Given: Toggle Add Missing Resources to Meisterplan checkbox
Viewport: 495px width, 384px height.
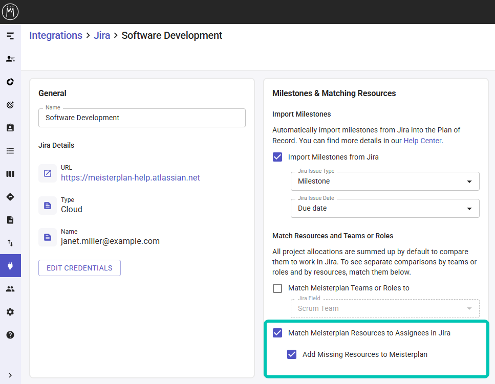Looking at the screenshot, I should 292,354.
